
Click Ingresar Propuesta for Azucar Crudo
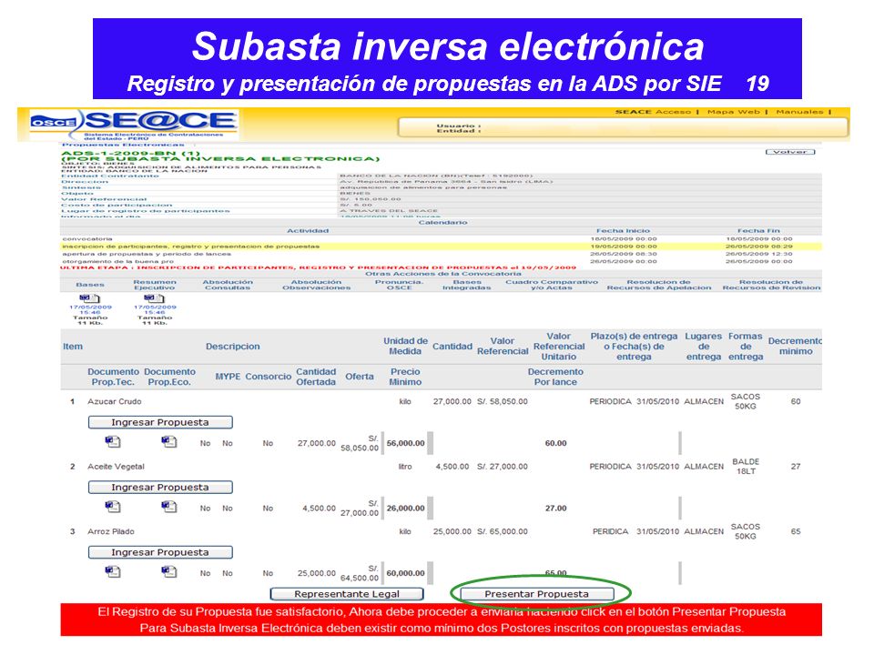click(x=160, y=422)
